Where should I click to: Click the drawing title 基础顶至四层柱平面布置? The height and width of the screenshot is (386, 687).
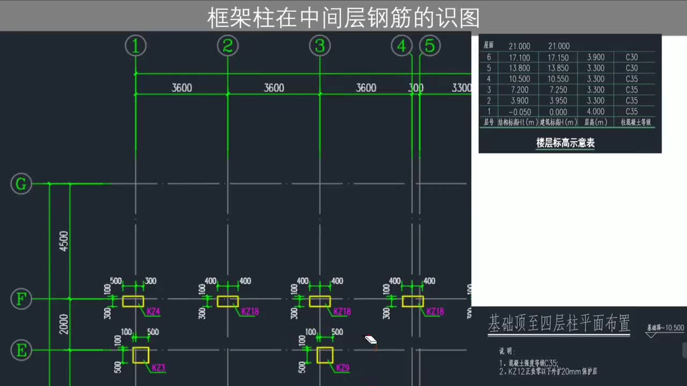(x=559, y=324)
